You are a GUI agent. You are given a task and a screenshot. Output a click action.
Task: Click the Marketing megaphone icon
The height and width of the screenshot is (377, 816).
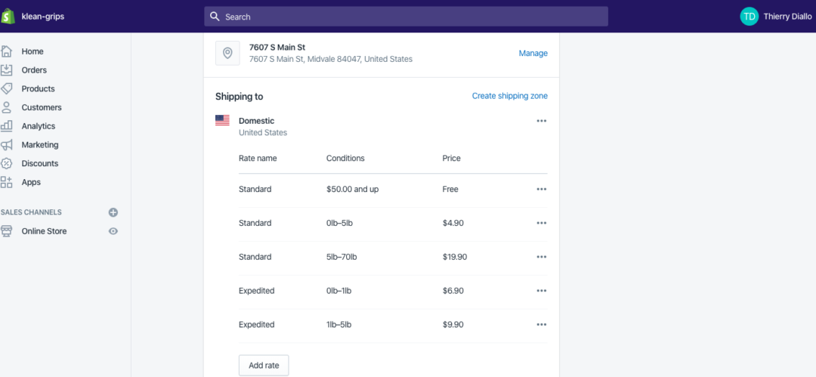[6, 145]
